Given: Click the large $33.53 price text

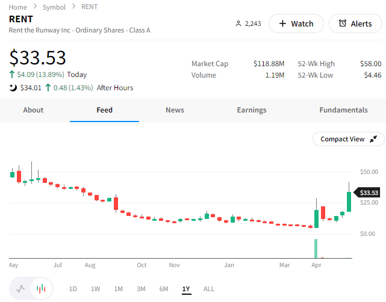Looking at the screenshot, I should click(37, 58).
